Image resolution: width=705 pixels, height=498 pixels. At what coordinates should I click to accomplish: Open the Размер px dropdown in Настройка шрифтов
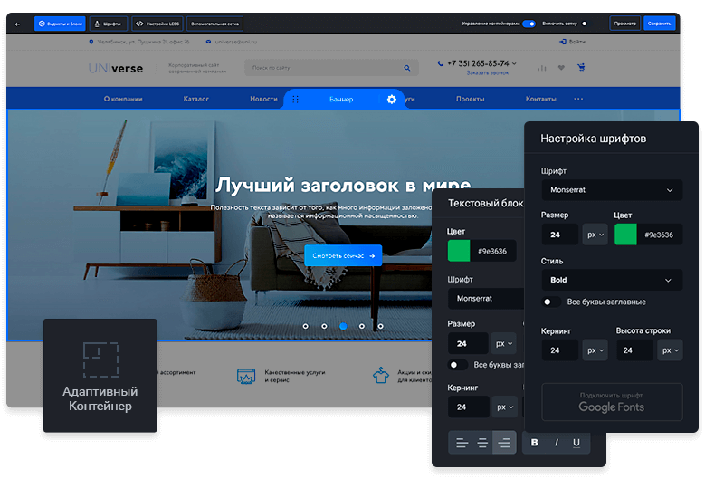click(595, 235)
